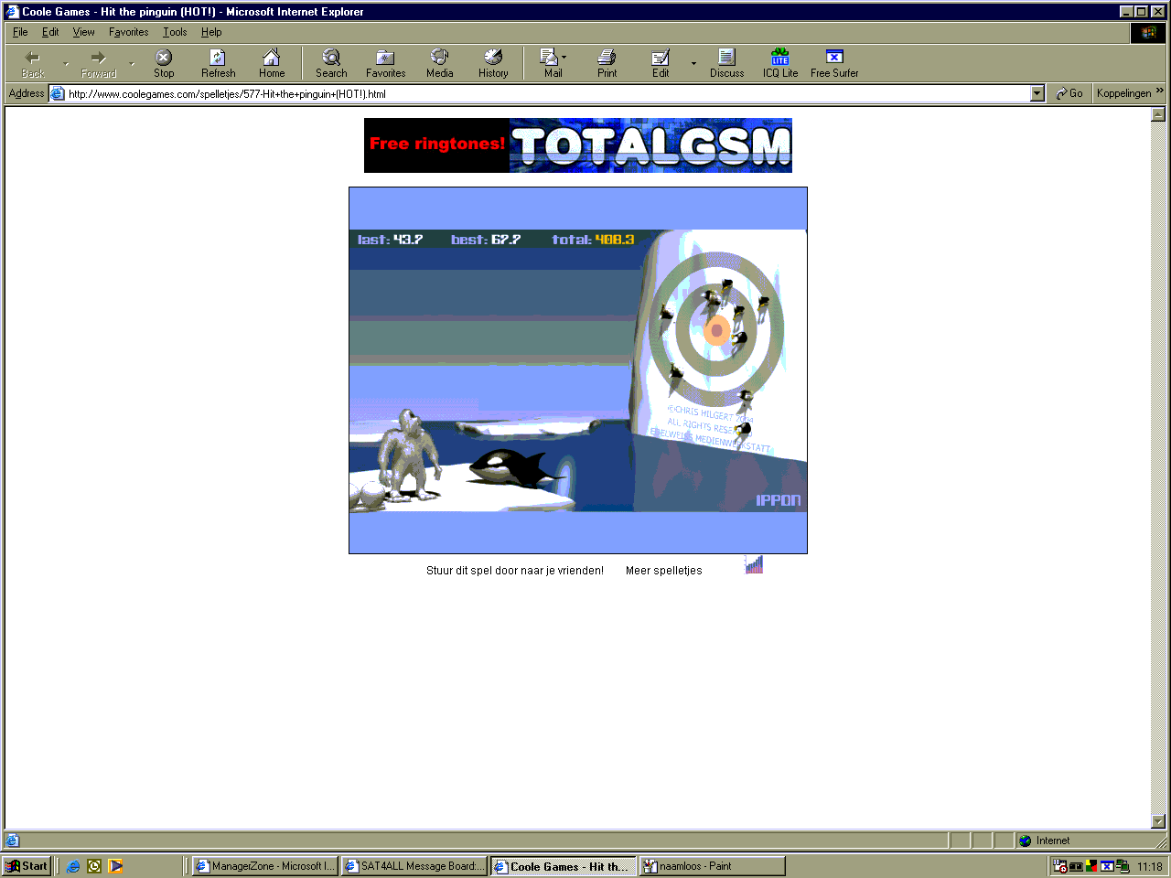The width and height of the screenshot is (1171, 878).
Task: Click the scrollbar down arrow
Action: (1158, 821)
